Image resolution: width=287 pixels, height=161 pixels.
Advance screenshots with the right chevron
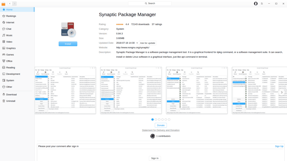coord(282,92)
